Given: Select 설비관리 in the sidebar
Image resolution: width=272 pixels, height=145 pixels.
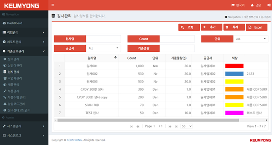Looking at the screenshot, I should click(13, 59).
